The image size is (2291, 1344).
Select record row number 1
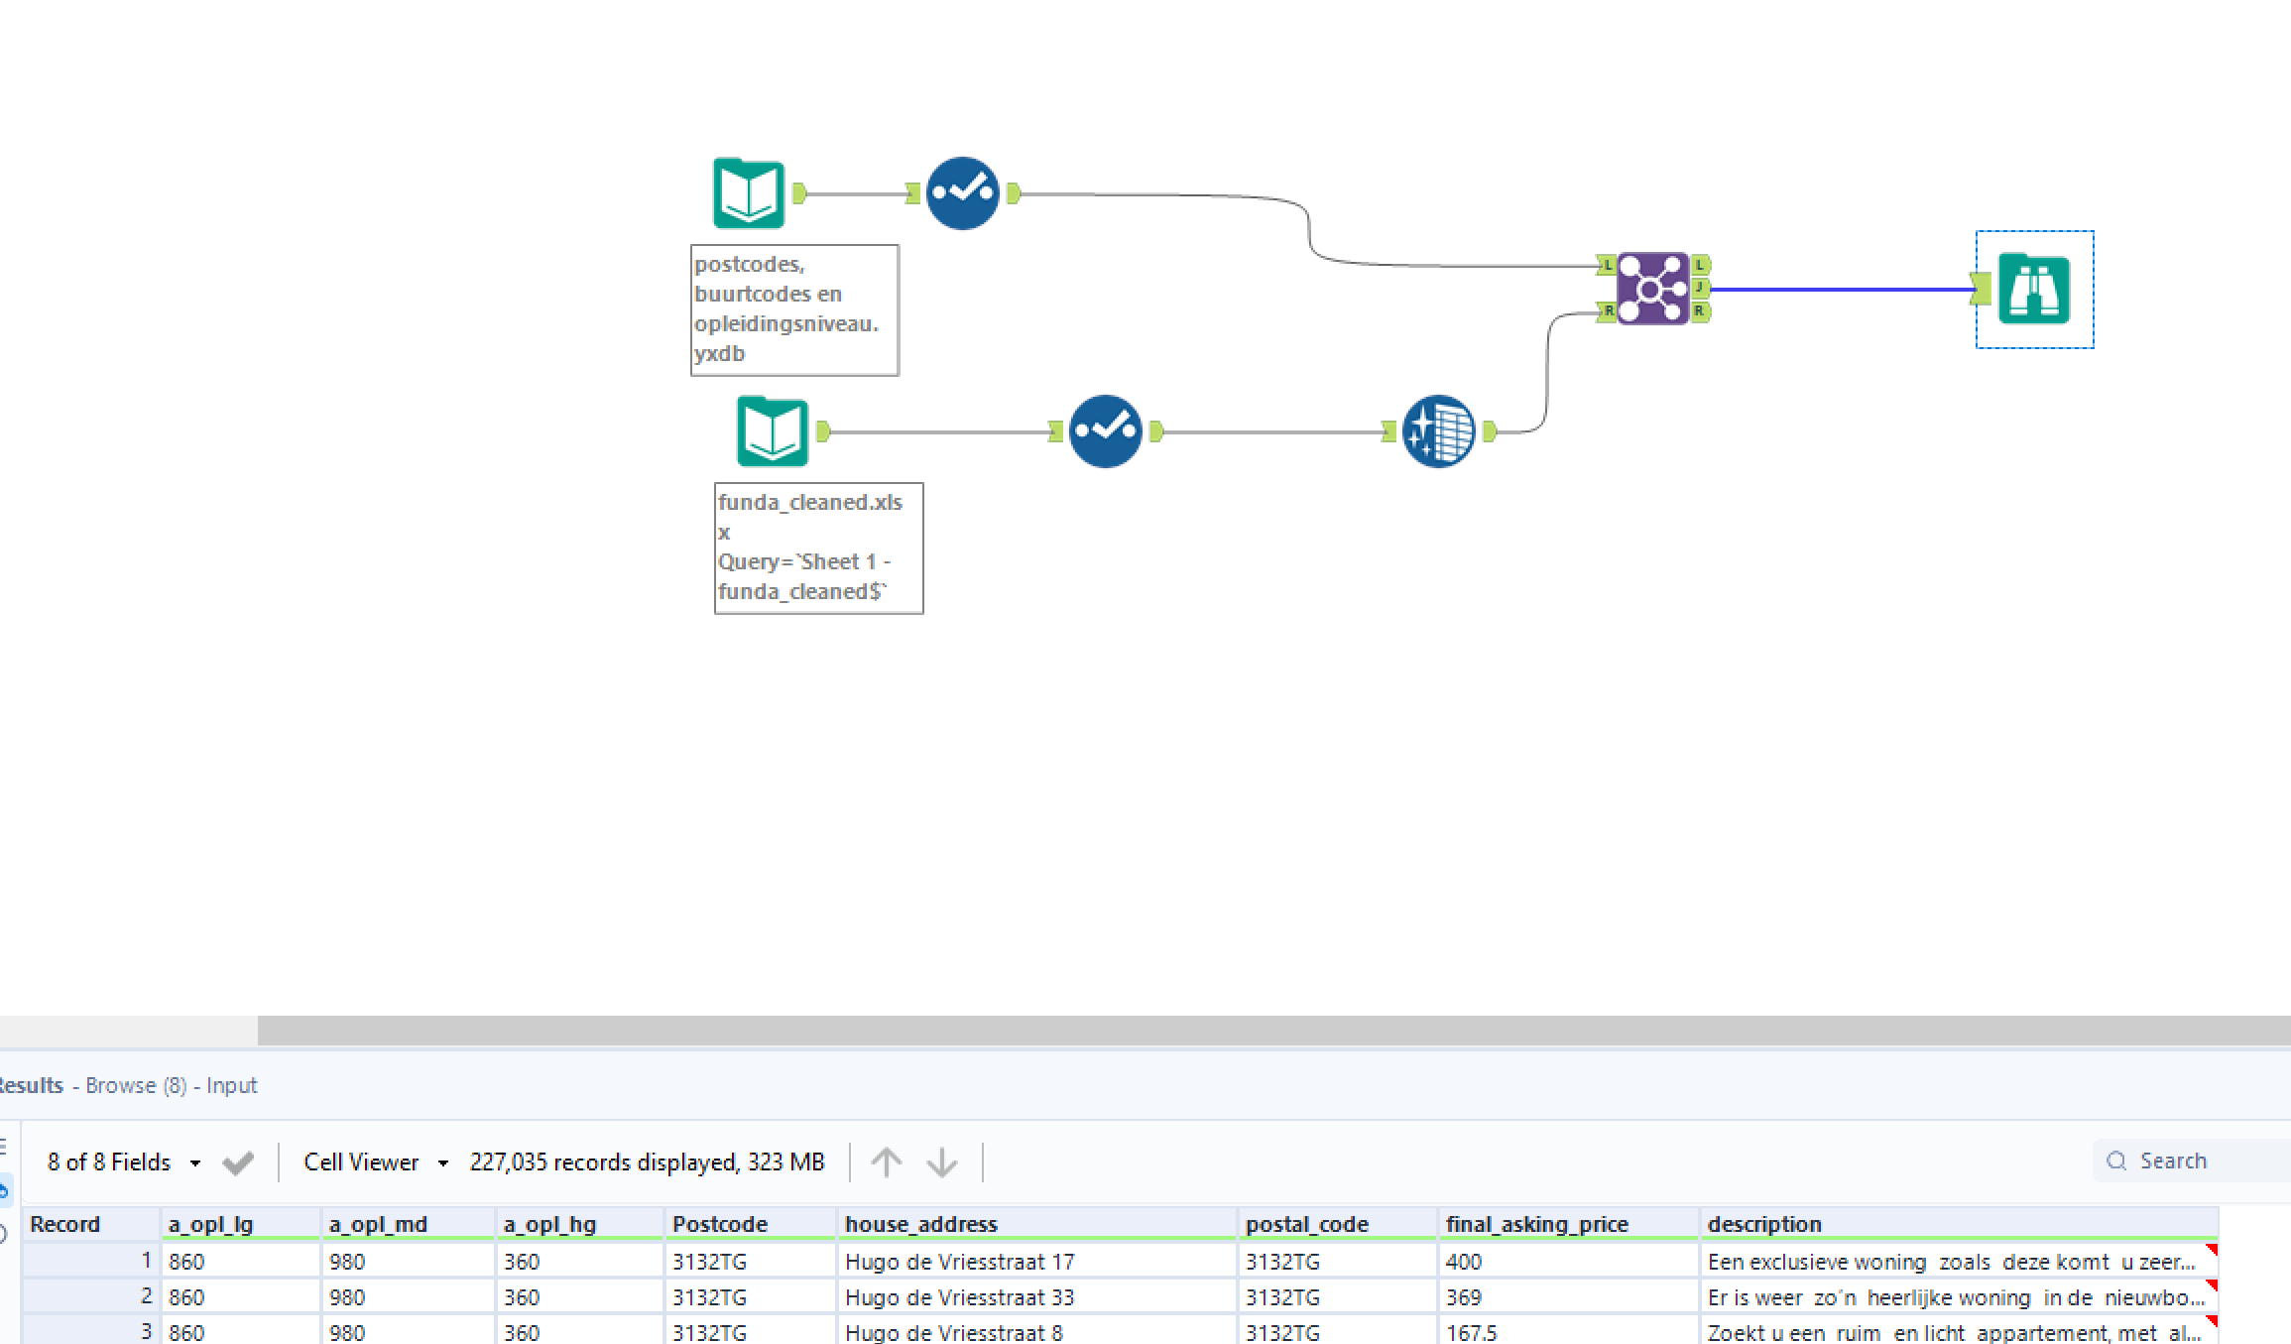pyautogui.click(x=91, y=1262)
